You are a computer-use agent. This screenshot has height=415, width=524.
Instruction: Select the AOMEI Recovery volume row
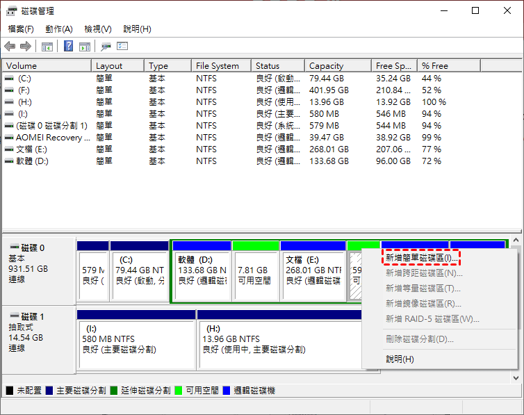pos(53,138)
